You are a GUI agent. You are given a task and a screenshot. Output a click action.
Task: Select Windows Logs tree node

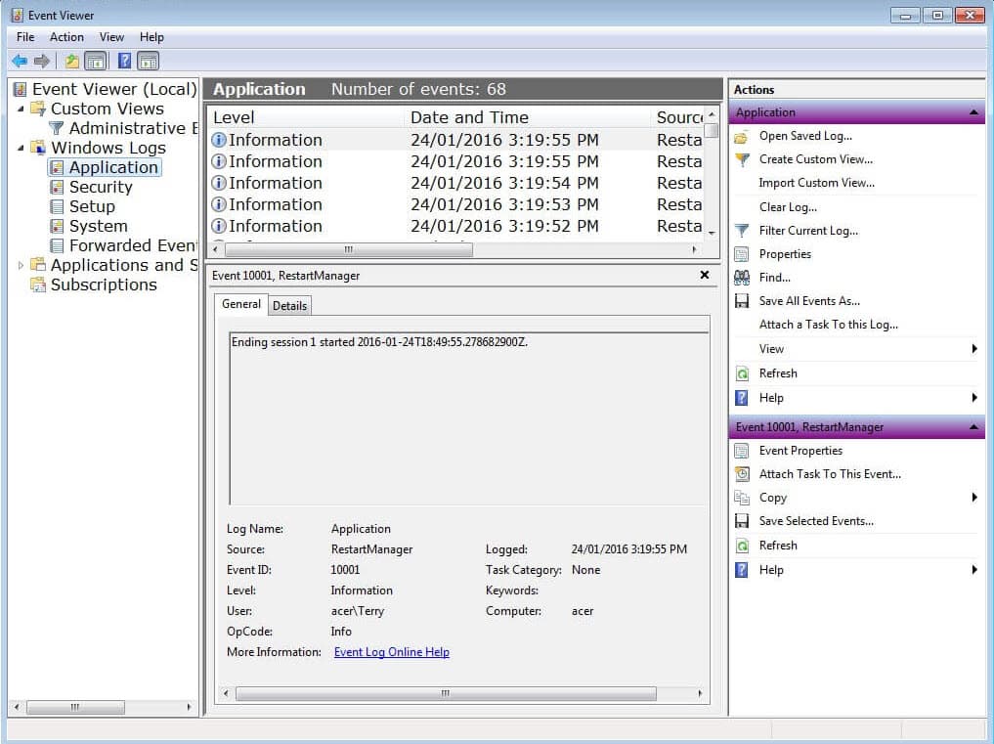pyautogui.click(x=108, y=148)
